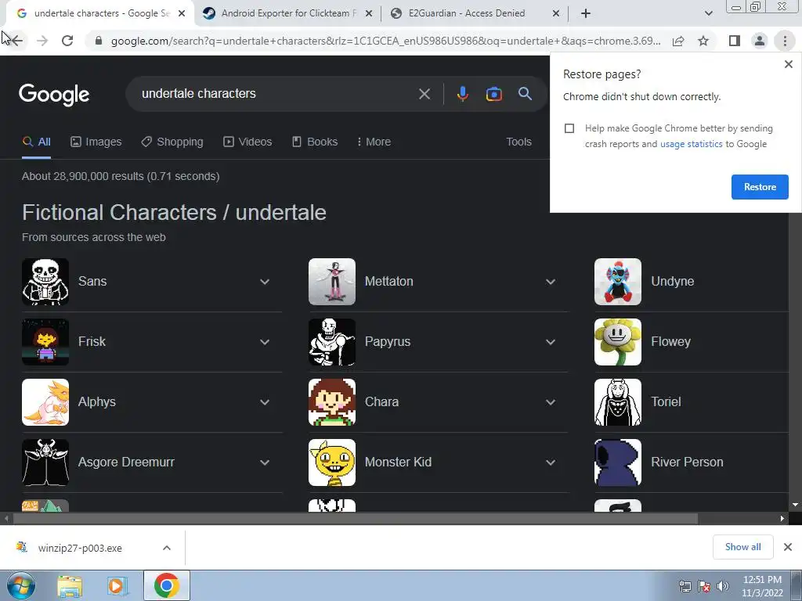This screenshot has width=802, height=601.
Task: Click the tab search down arrow
Action: (708, 13)
